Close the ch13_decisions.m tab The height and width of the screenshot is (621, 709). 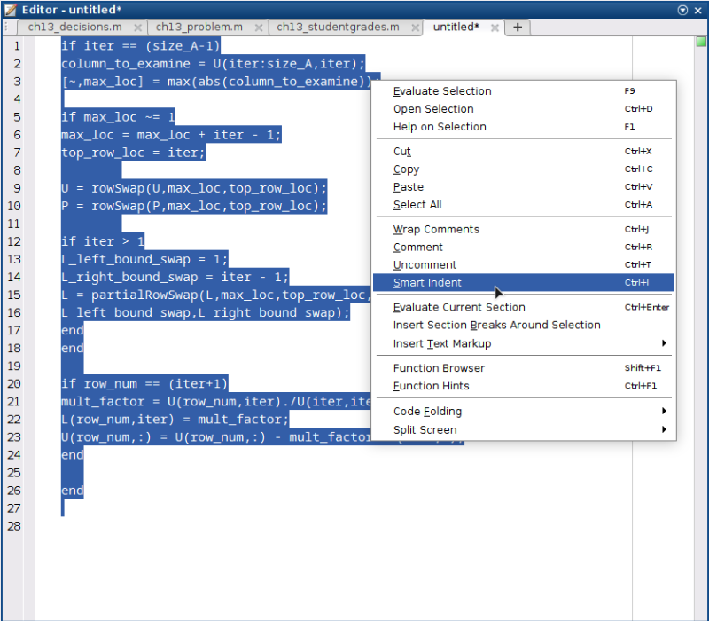(x=138, y=28)
